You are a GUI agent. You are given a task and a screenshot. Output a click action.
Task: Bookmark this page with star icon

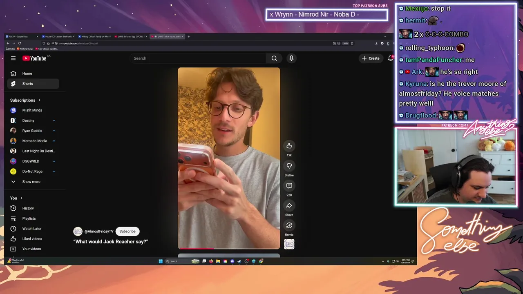[x=352, y=43]
